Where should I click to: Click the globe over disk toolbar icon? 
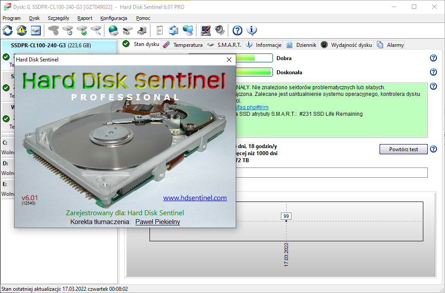pyautogui.click(x=114, y=30)
